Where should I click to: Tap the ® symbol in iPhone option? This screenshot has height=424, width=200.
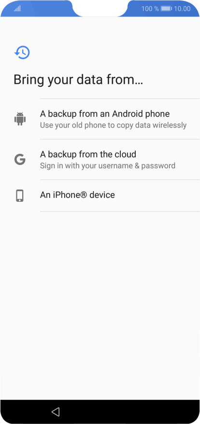tap(84, 195)
